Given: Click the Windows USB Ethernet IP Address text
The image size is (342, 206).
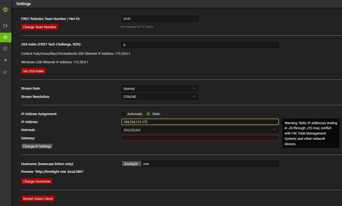Looking at the screenshot, I should click(x=54, y=62).
